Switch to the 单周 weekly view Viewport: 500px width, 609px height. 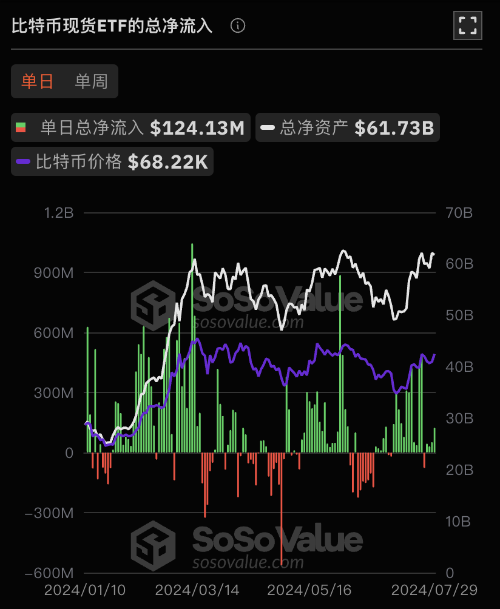pyautogui.click(x=91, y=81)
